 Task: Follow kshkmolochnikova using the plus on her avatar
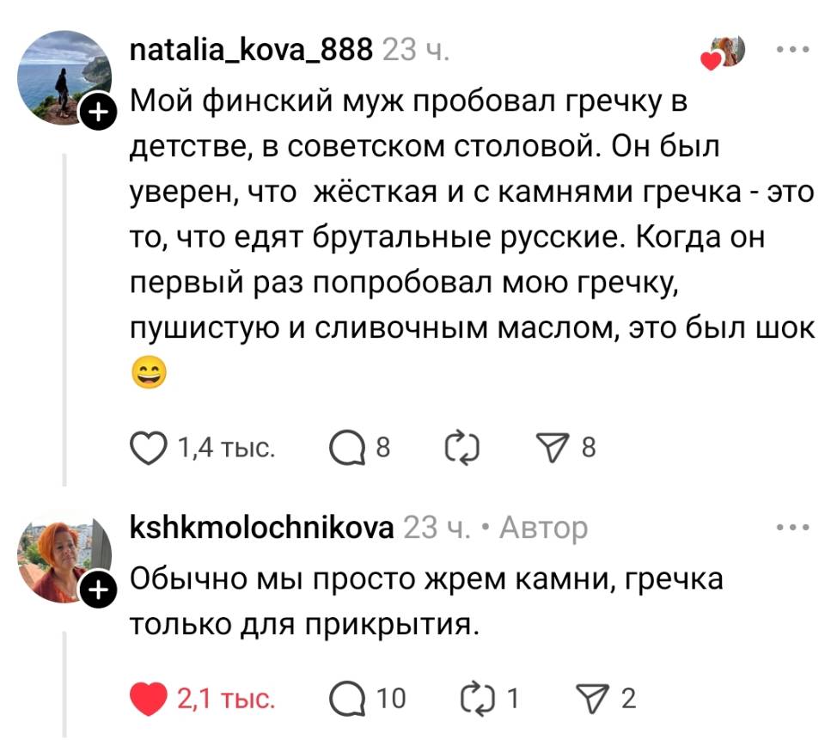tap(99, 590)
